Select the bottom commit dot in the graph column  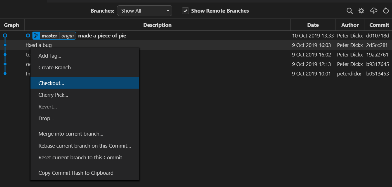pos(5,74)
